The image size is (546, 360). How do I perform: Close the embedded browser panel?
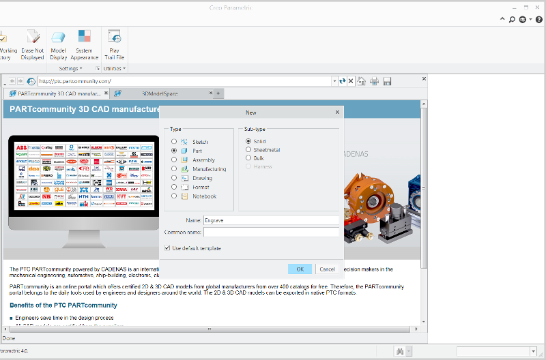[424, 79]
